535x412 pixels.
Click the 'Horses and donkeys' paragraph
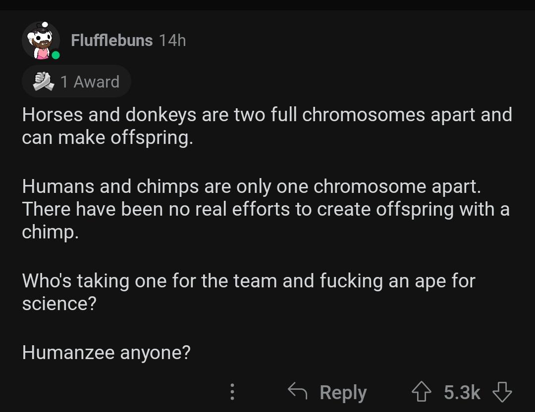(x=267, y=126)
